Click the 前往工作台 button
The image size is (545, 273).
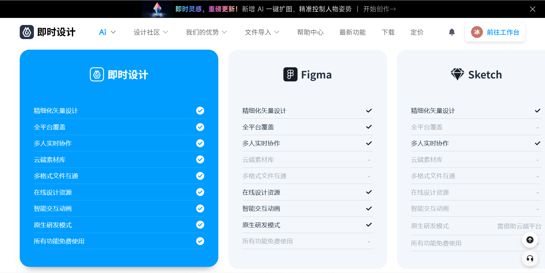(495, 32)
